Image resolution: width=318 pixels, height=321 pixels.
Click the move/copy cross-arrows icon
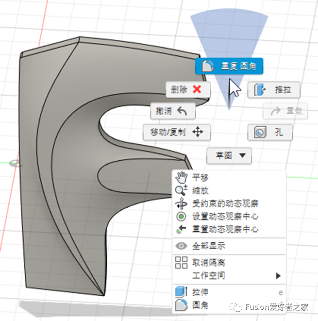[x=198, y=132]
